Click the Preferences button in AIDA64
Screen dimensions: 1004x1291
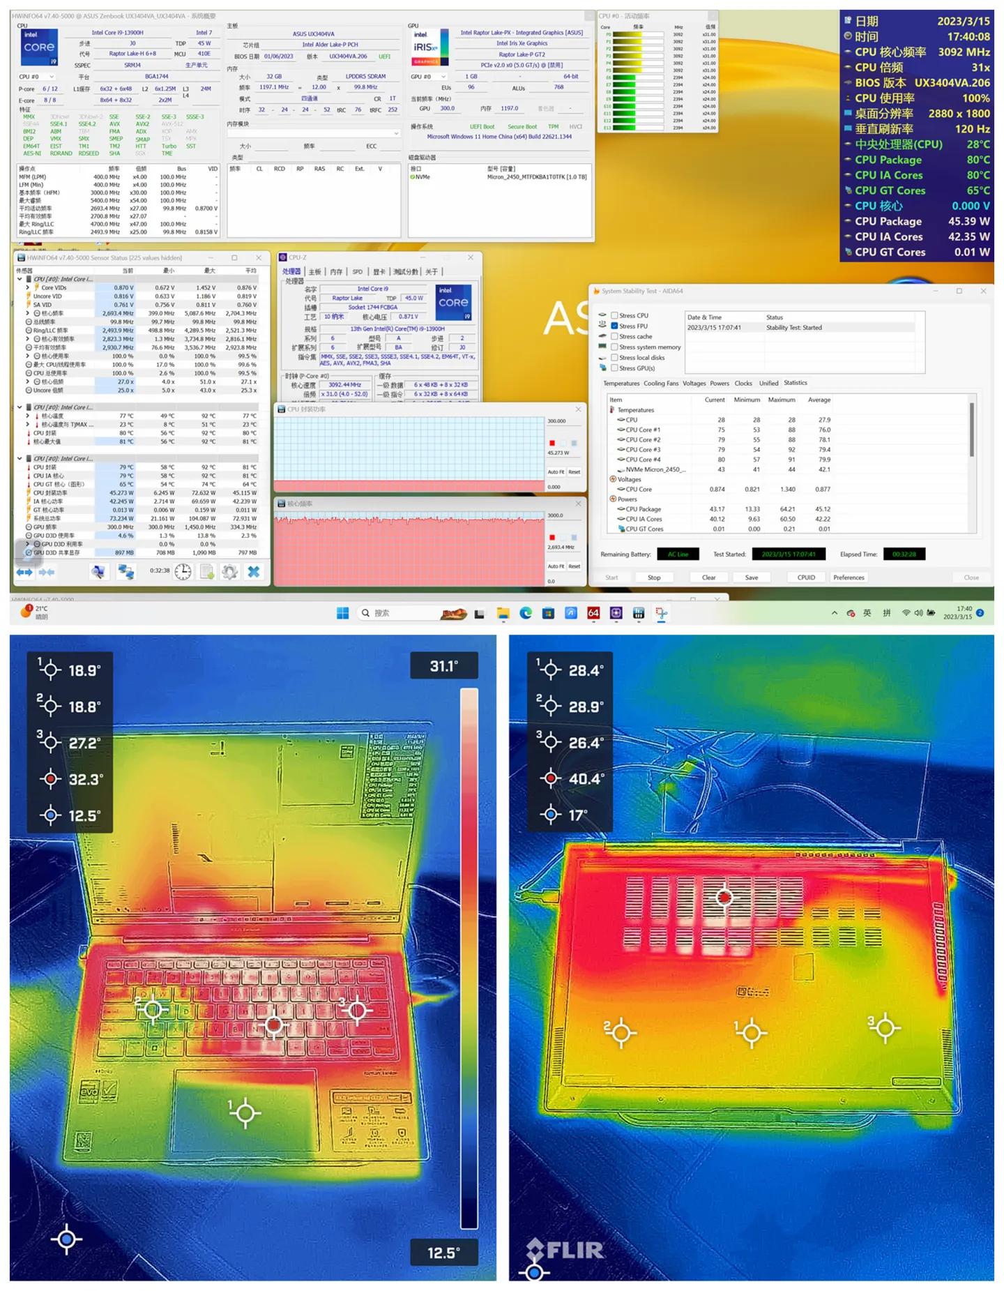849,577
